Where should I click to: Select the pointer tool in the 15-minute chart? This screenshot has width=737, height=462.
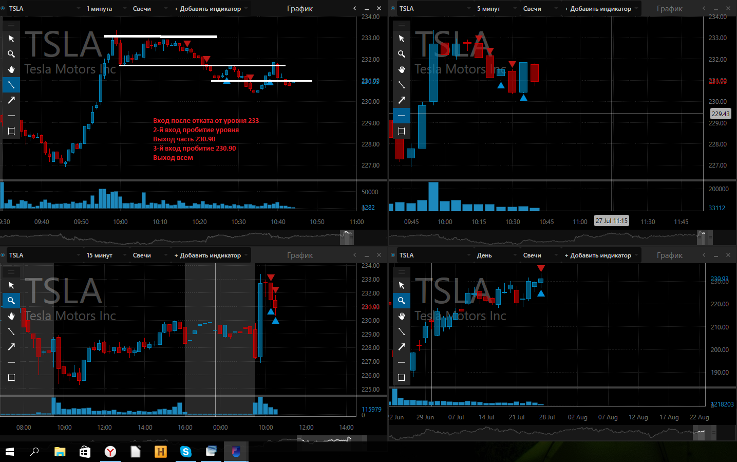tap(11, 285)
